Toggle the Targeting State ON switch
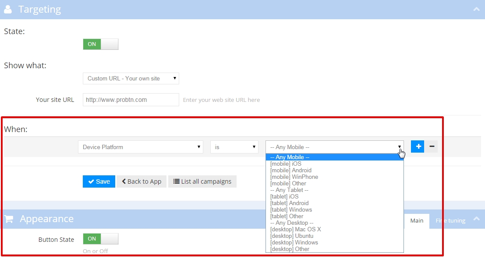 point(100,44)
